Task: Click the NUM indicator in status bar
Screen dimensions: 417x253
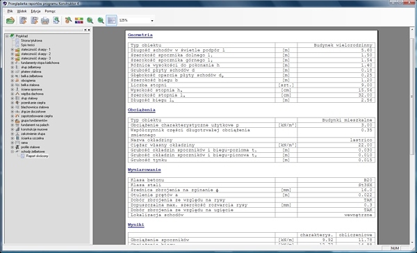Action: point(395,248)
